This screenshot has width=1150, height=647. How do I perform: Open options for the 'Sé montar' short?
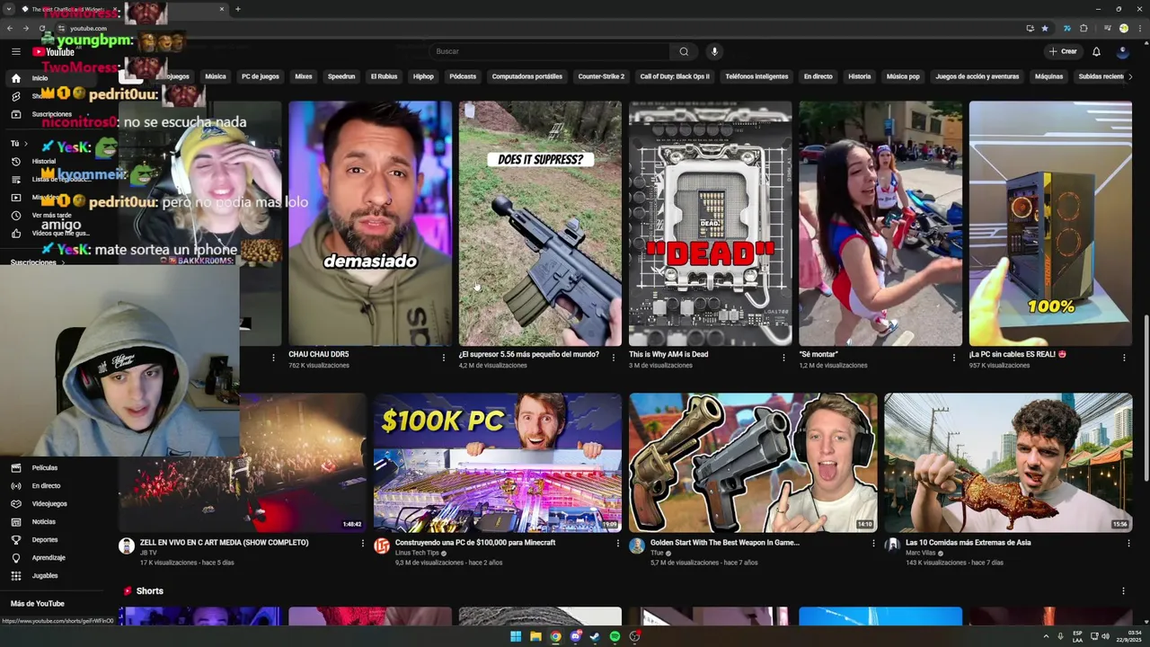point(953,358)
